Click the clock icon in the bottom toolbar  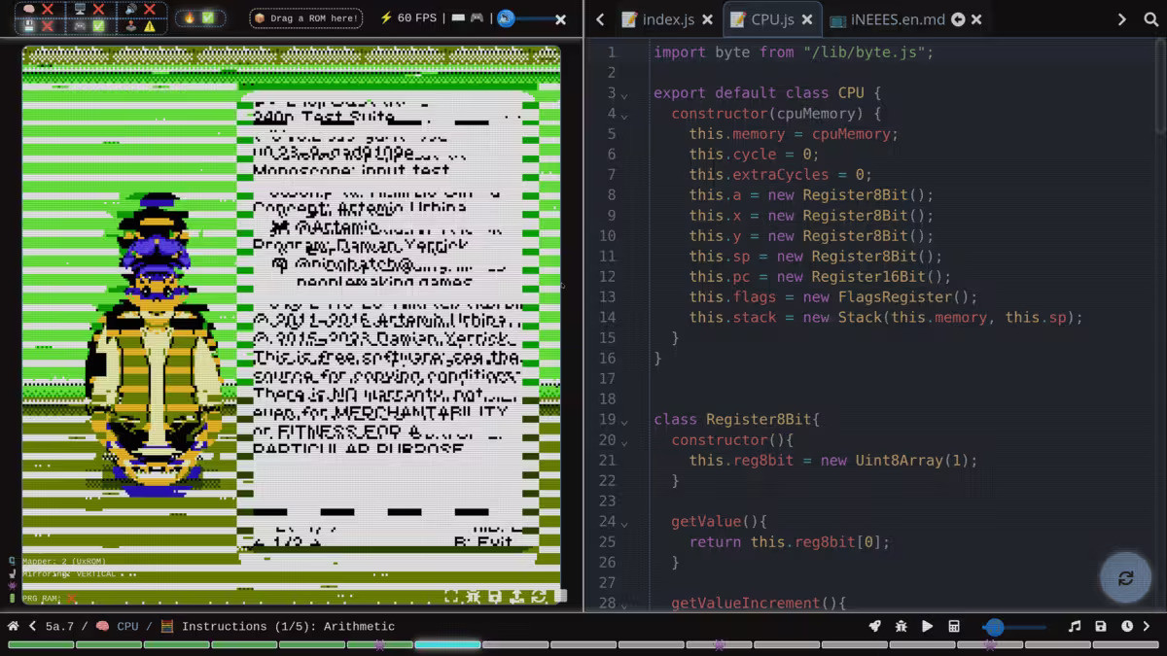point(1127,627)
